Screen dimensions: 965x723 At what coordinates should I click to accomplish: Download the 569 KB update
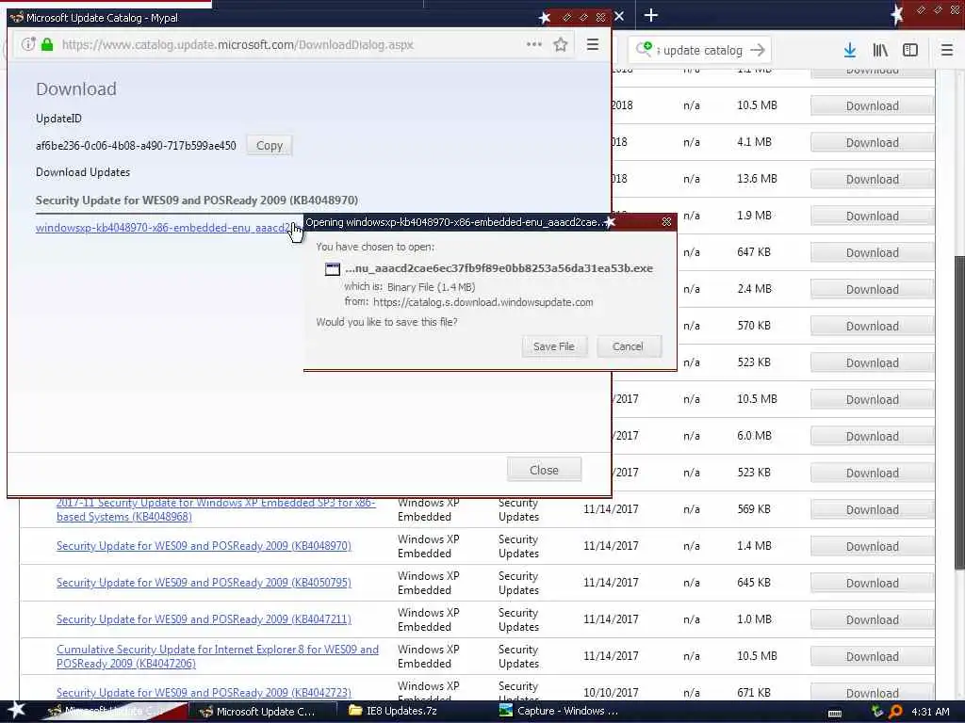point(872,509)
